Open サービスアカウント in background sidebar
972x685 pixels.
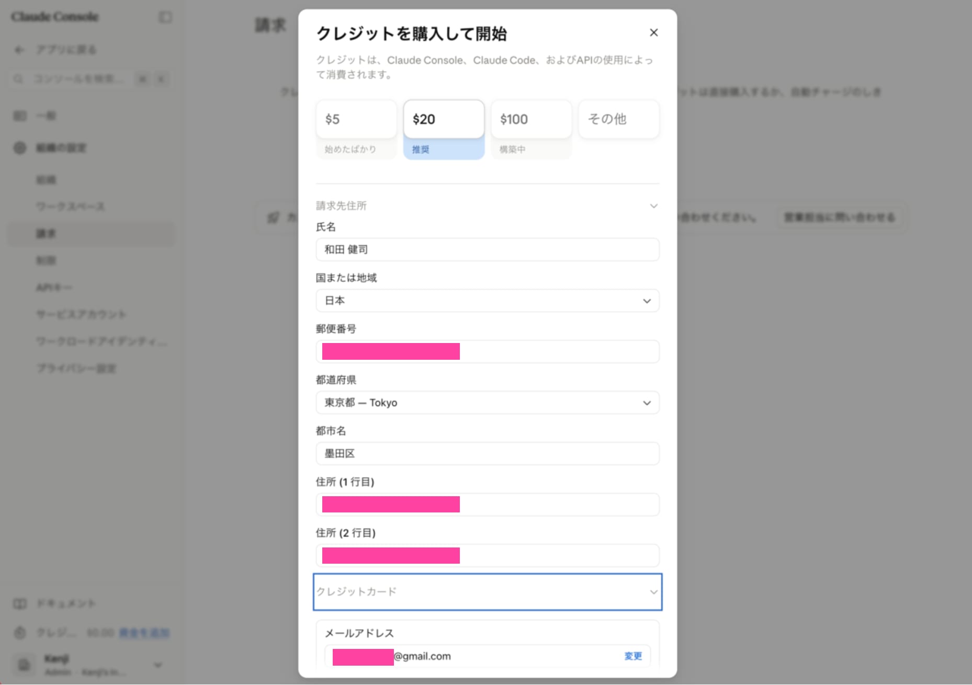[x=81, y=315]
